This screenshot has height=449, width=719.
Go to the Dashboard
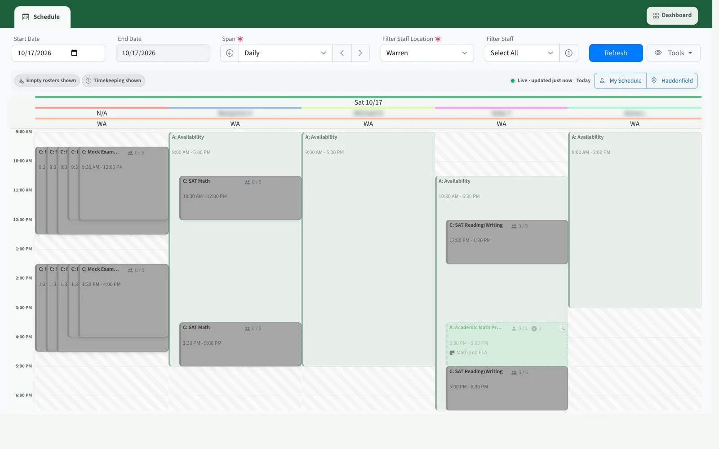[x=672, y=15]
